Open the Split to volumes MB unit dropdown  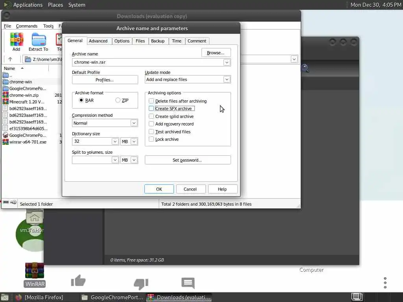tap(134, 160)
